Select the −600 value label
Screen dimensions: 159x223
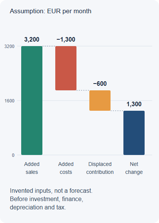click(100, 84)
